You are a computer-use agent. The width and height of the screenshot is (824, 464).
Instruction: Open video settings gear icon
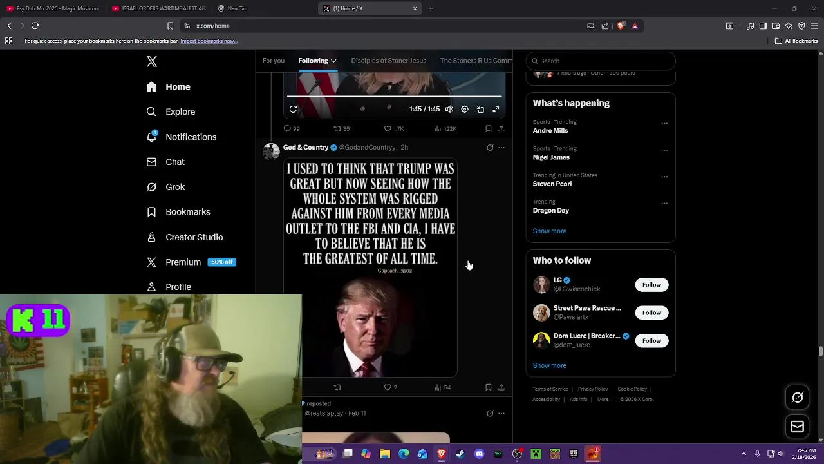465,110
